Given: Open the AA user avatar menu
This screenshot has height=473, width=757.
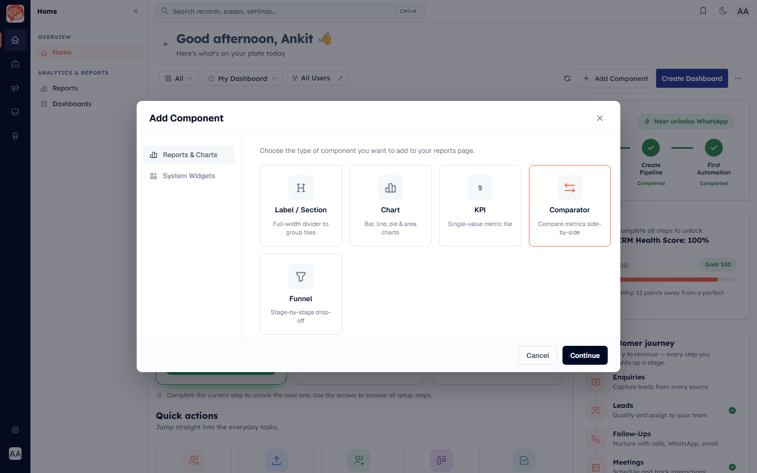Looking at the screenshot, I should tap(743, 11).
